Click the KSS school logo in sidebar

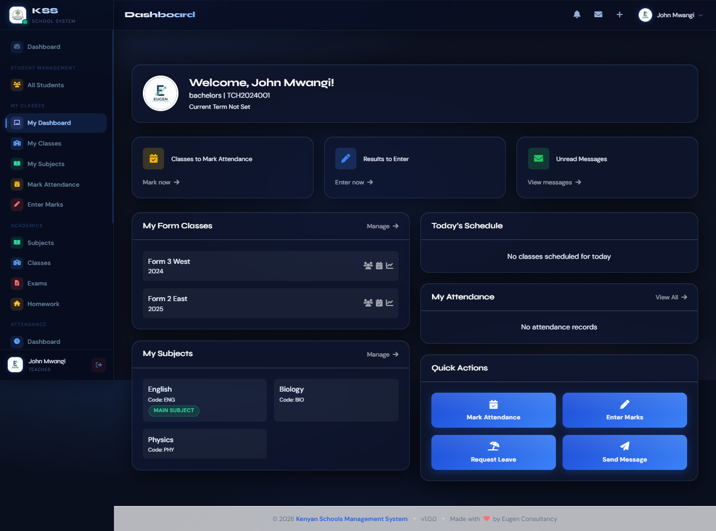pos(18,15)
